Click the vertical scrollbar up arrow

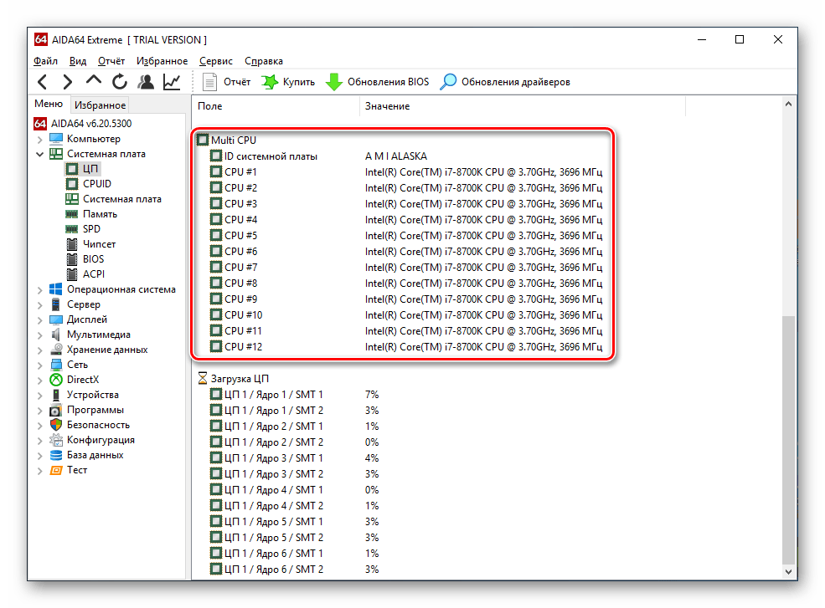788,105
